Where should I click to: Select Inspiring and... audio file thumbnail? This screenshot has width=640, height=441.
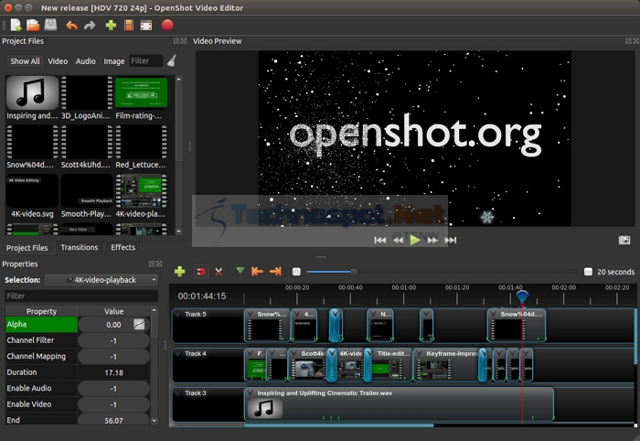point(32,93)
